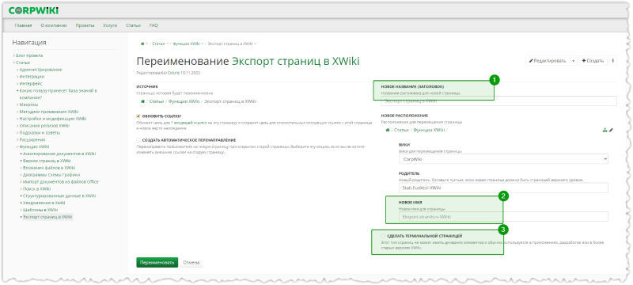The width and height of the screenshot is (633, 285).
Task: Click the Новое имя field Eksport-stranits-v-XWiki
Action: pyautogui.click(x=503, y=217)
